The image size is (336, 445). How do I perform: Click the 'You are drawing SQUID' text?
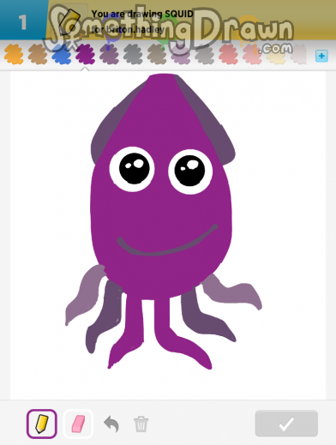(x=142, y=14)
